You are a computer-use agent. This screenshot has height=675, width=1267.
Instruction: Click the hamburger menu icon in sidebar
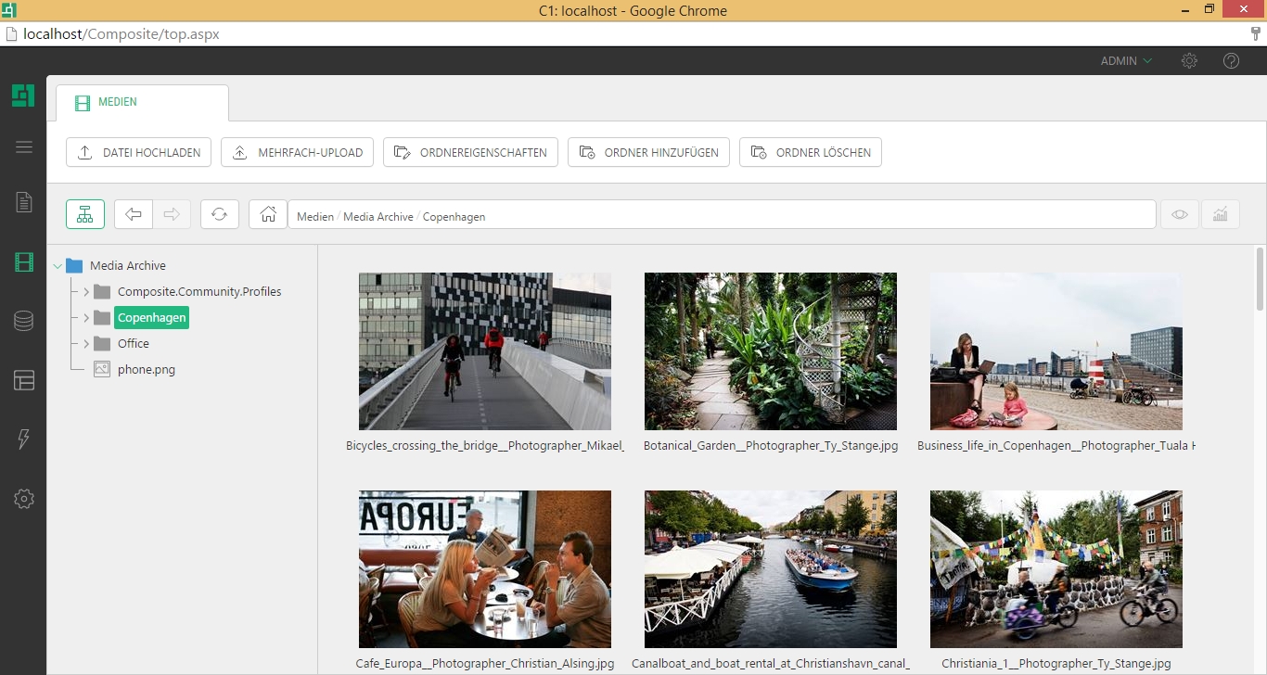click(x=24, y=147)
